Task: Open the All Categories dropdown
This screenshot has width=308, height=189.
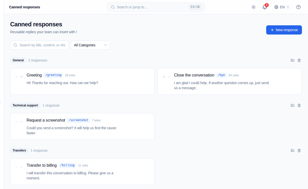Action: pos(90,45)
